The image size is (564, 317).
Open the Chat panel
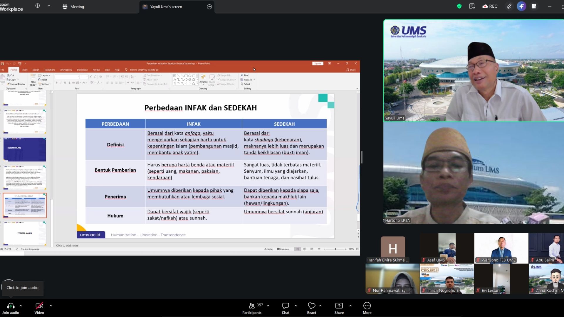coord(286,308)
